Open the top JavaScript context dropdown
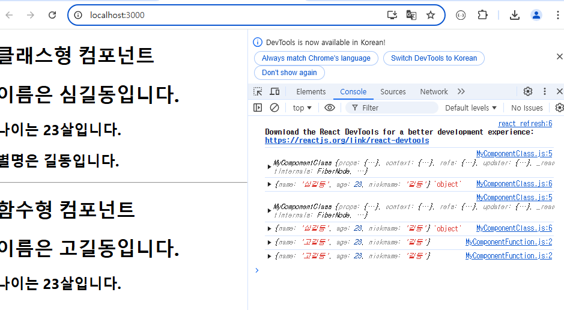The height and width of the screenshot is (310, 564). click(302, 108)
